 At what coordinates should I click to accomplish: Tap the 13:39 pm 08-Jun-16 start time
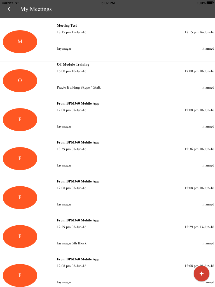tap(72, 149)
